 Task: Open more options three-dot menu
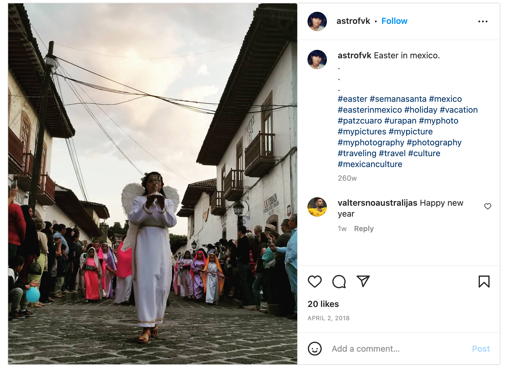483,21
